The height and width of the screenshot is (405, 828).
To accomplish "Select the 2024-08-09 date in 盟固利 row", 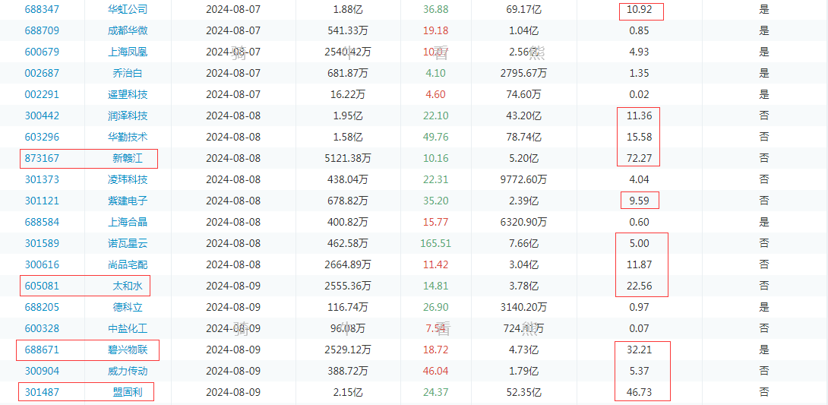I will click(x=233, y=392).
